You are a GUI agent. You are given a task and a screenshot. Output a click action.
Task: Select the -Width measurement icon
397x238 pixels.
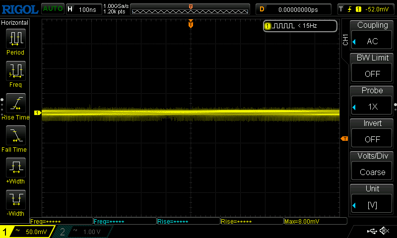[x=16, y=199]
